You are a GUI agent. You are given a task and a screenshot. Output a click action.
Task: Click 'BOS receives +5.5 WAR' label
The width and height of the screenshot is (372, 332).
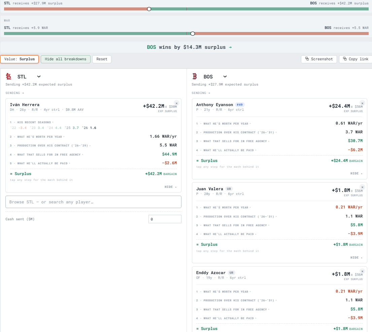click(347, 28)
